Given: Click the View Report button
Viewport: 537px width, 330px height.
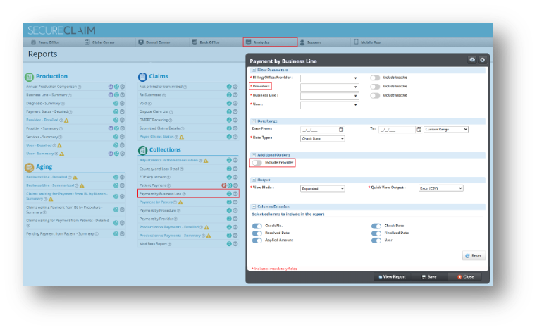Looking at the screenshot, I should point(392,276).
